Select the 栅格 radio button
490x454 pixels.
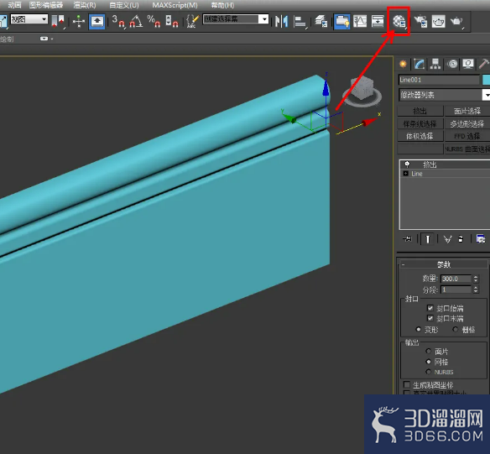[x=456, y=329]
